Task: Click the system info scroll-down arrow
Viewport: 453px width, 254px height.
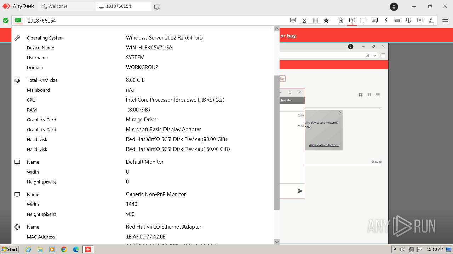Action: (x=277, y=242)
